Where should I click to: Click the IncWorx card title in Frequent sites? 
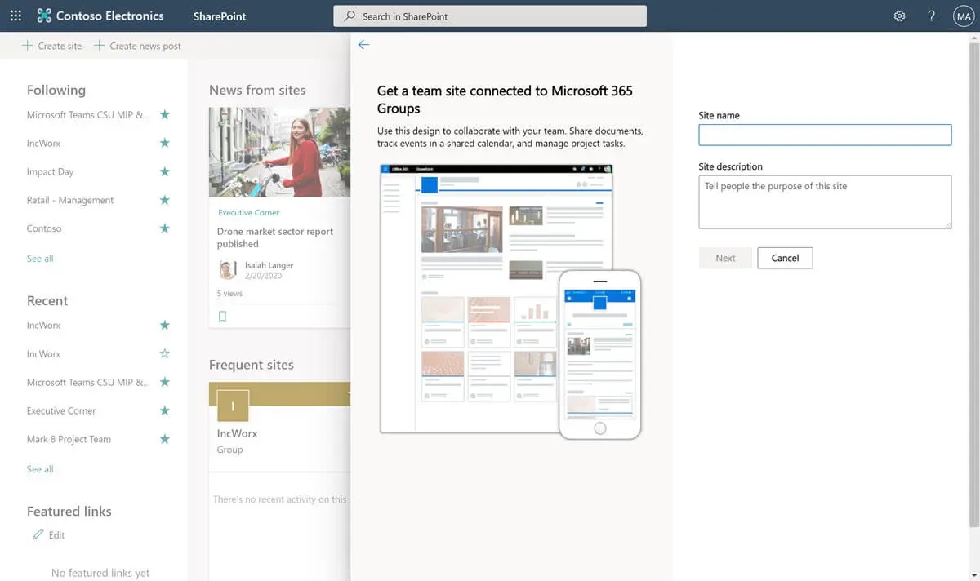point(237,433)
